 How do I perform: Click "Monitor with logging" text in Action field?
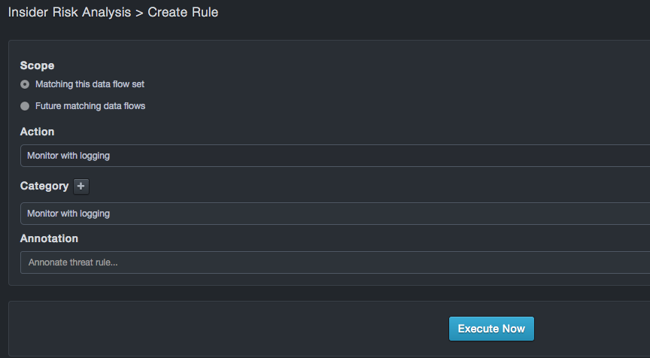pyautogui.click(x=68, y=156)
